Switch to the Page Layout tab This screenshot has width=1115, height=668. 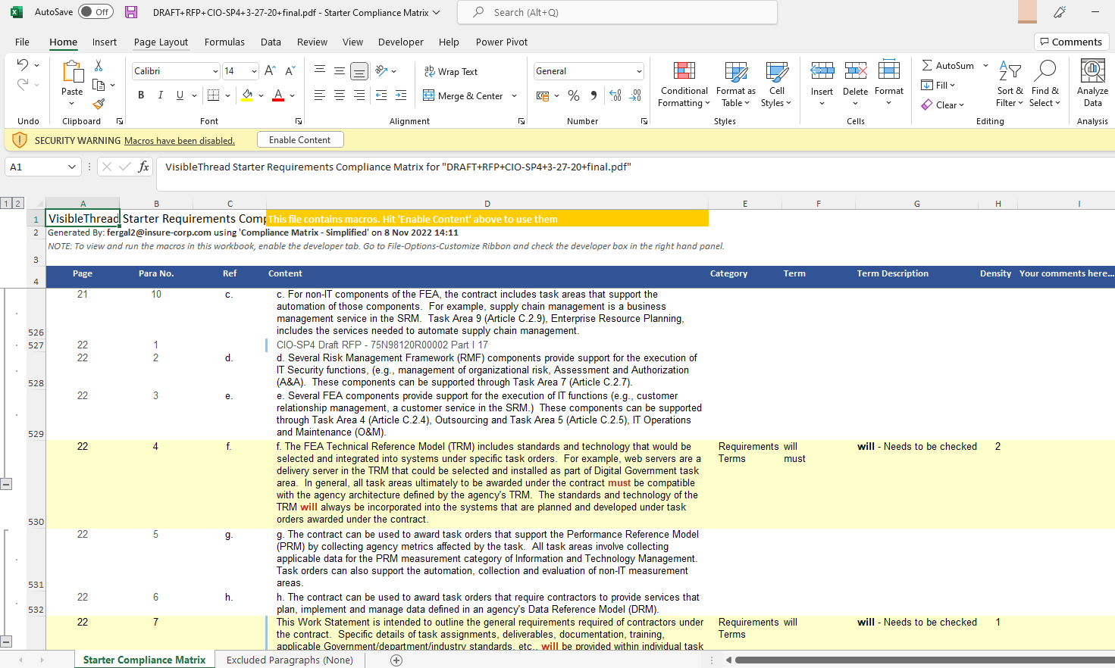coord(161,42)
